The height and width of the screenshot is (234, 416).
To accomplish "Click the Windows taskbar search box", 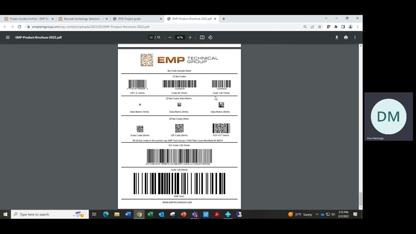I will 49,214.
